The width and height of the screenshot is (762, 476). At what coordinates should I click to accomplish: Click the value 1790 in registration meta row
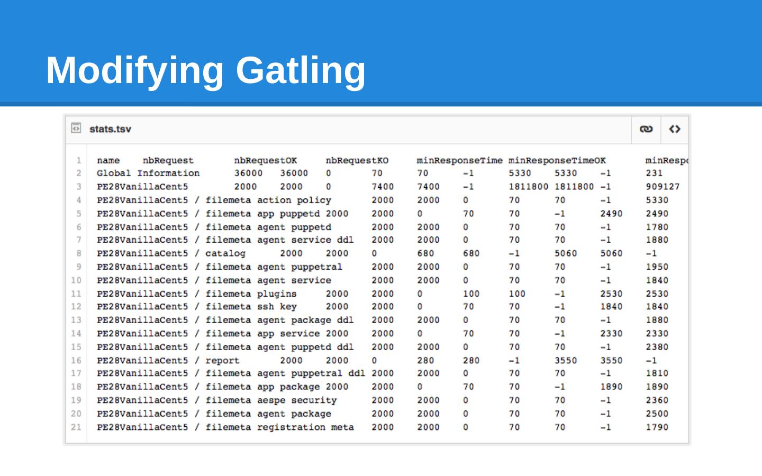(657, 427)
